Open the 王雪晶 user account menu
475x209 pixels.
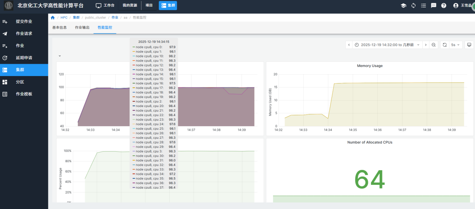tap(463, 5)
